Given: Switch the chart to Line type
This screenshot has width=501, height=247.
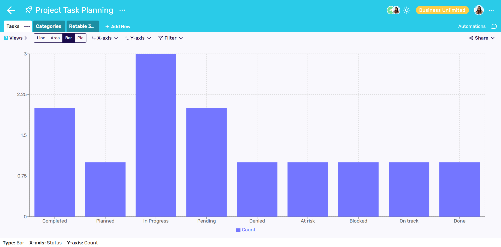Looking at the screenshot, I should 41,38.
